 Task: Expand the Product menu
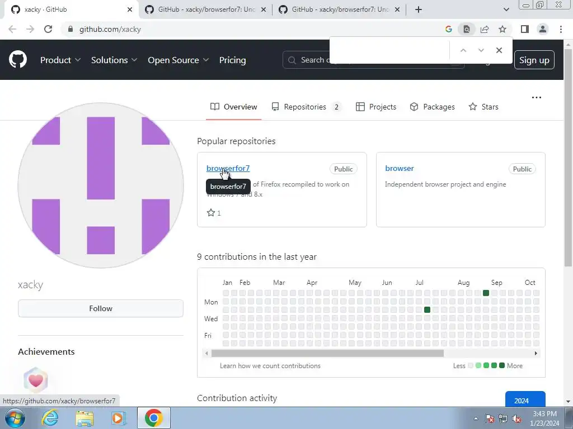click(x=60, y=60)
